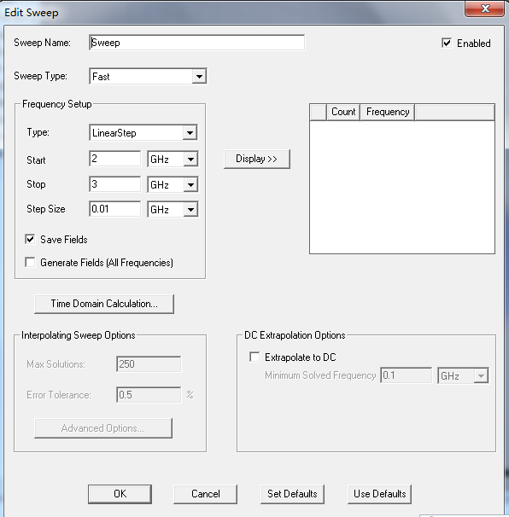Image resolution: width=509 pixels, height=517 pixels.
Task: Click the Step Size value field
Action: point(115,209)
